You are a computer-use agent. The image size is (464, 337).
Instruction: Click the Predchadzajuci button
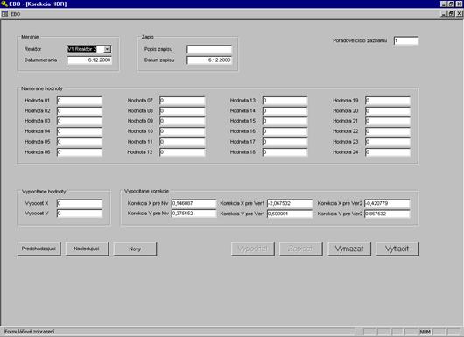(39, 249)
